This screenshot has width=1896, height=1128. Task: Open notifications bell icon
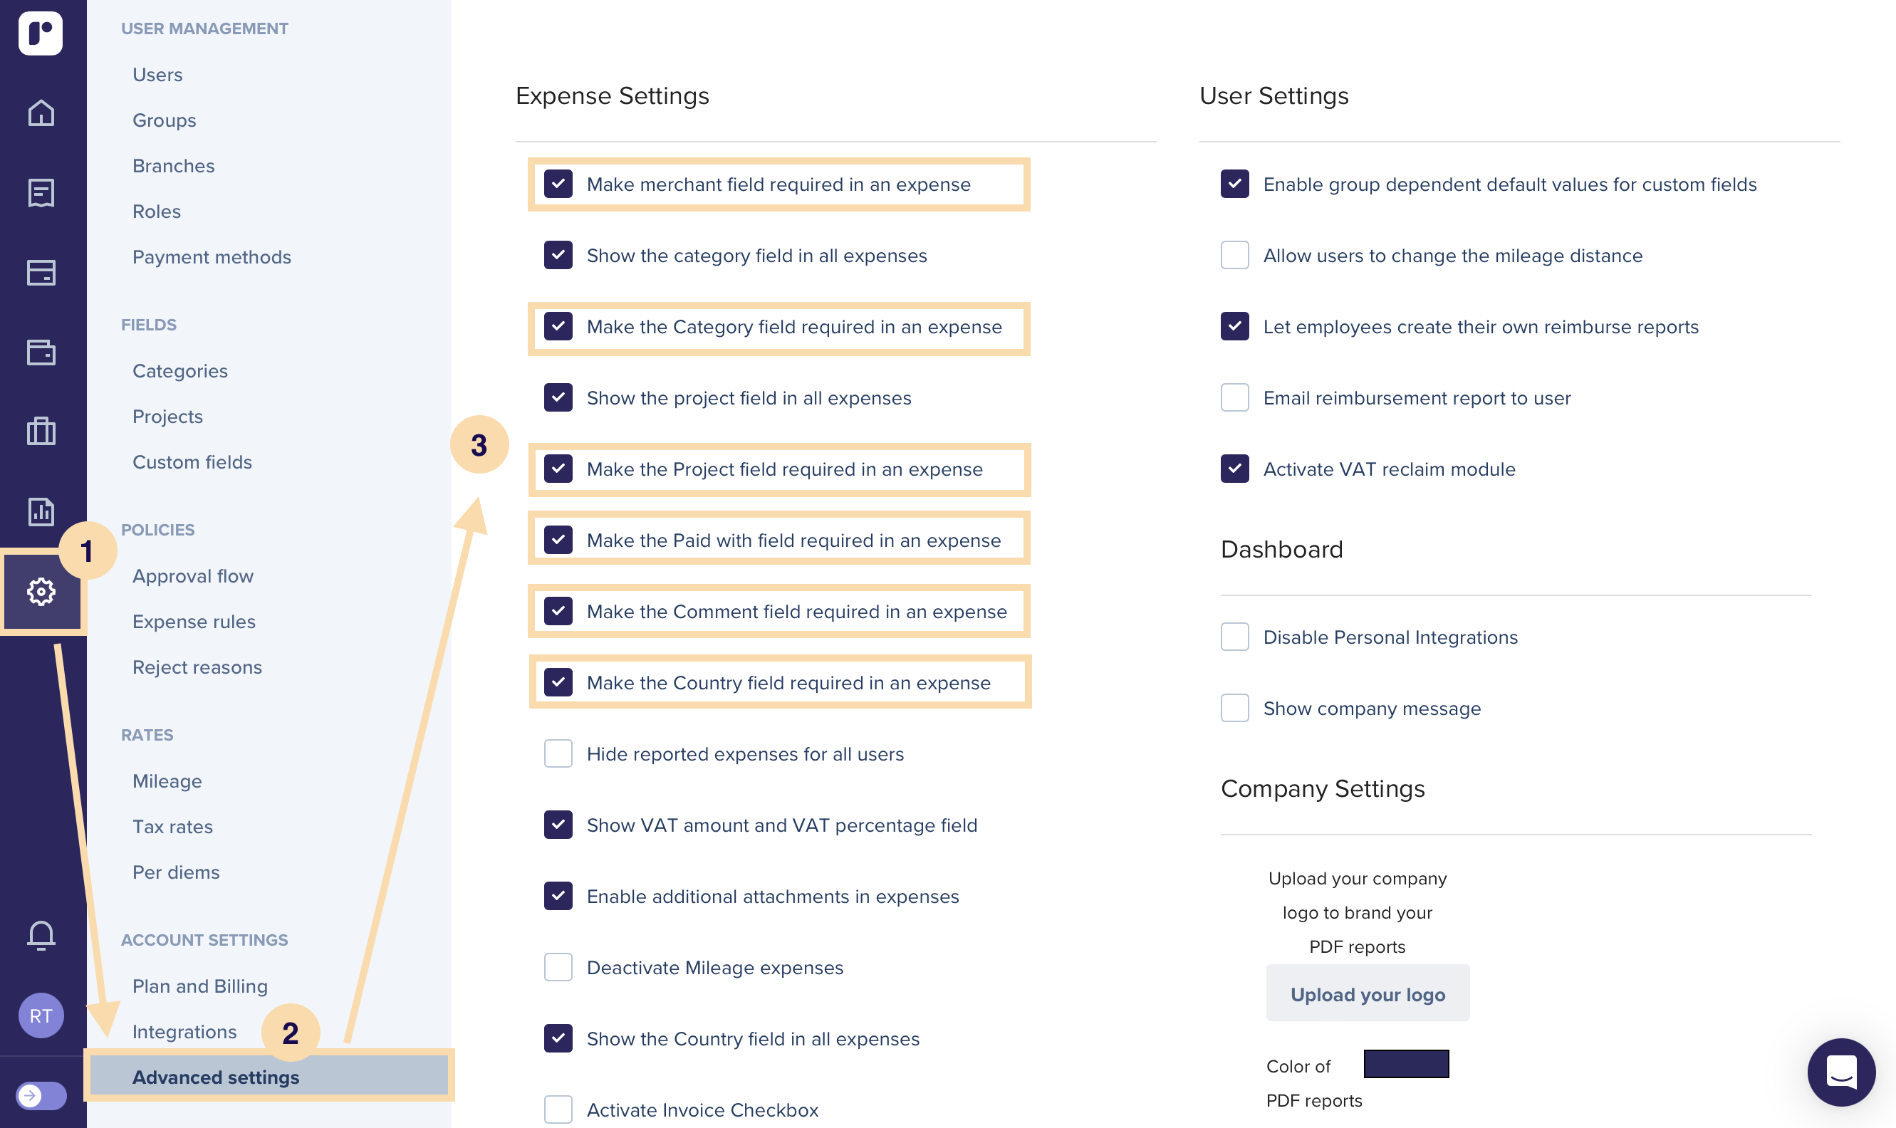tap(41, 935)
